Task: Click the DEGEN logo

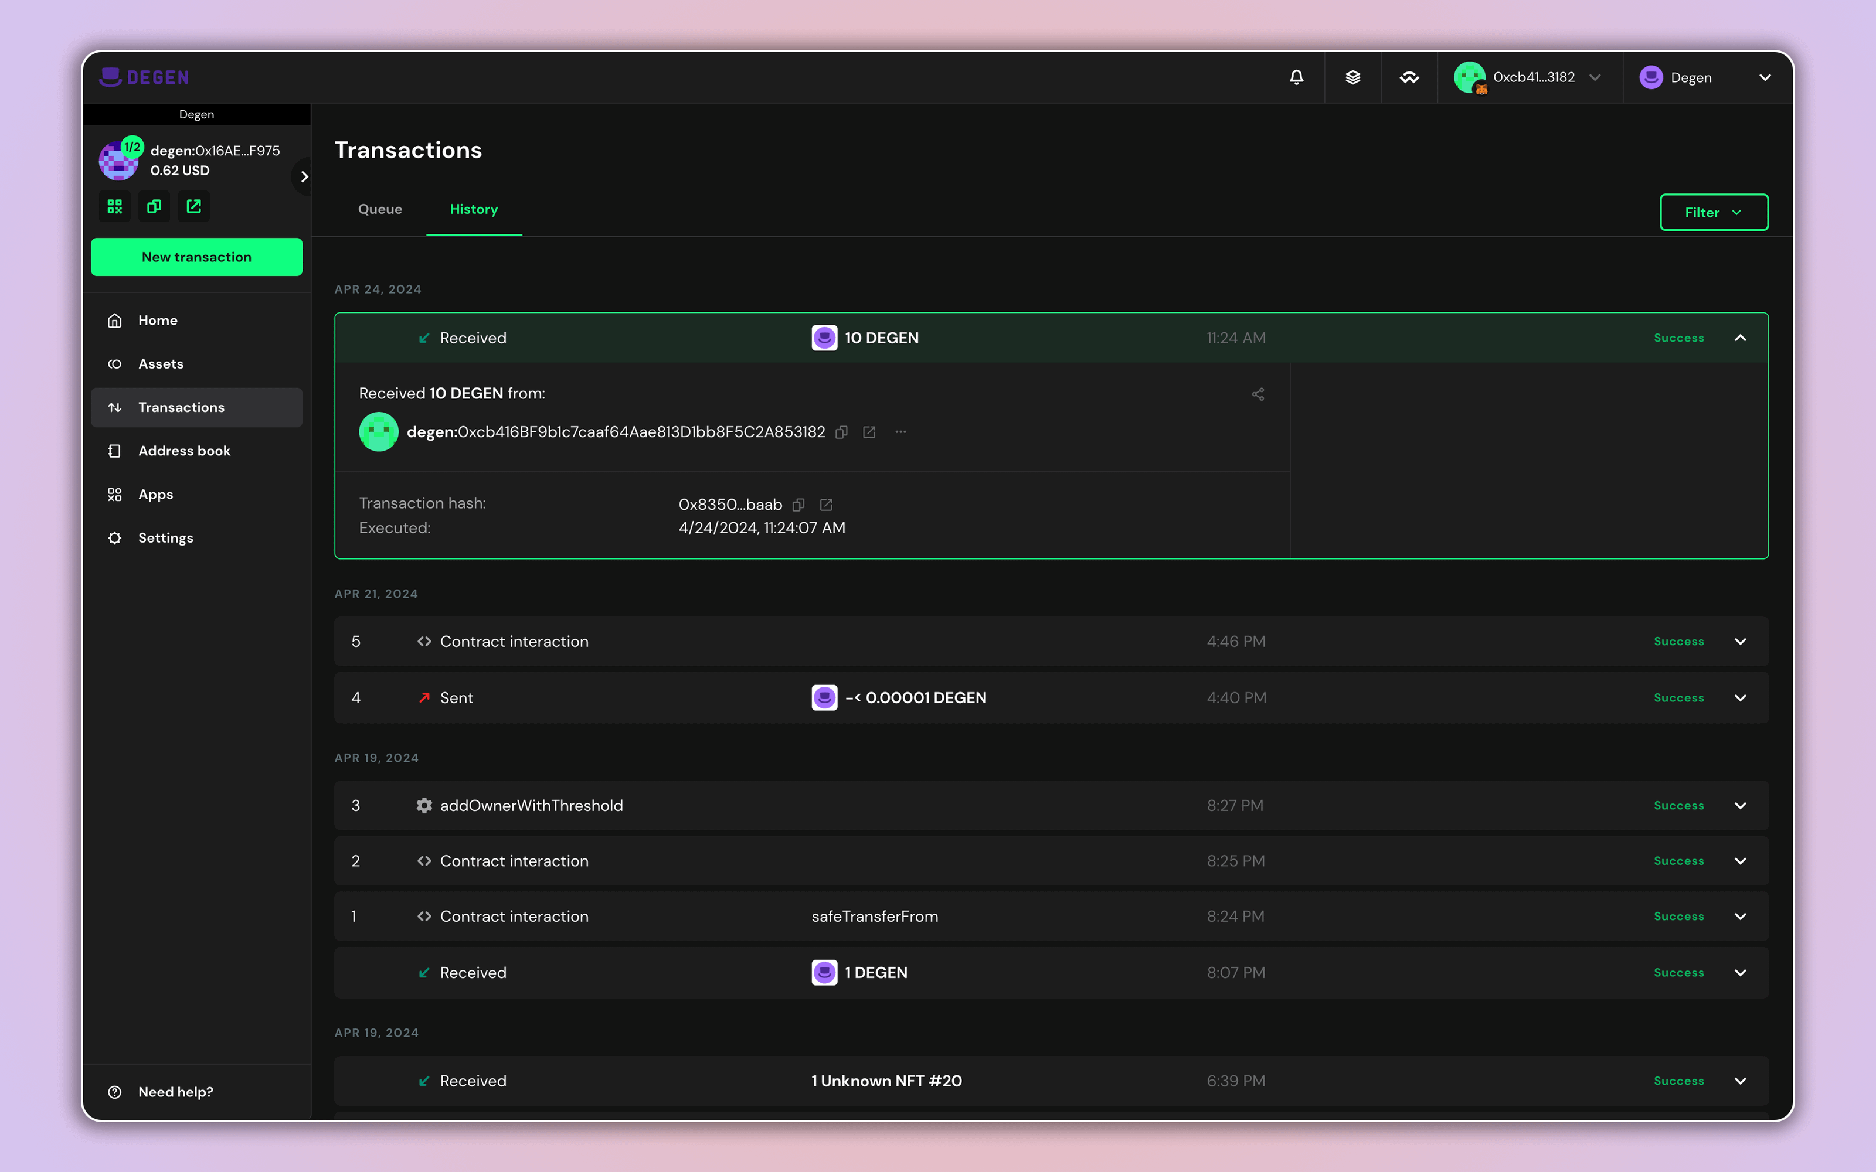Action: coord(144,77)
